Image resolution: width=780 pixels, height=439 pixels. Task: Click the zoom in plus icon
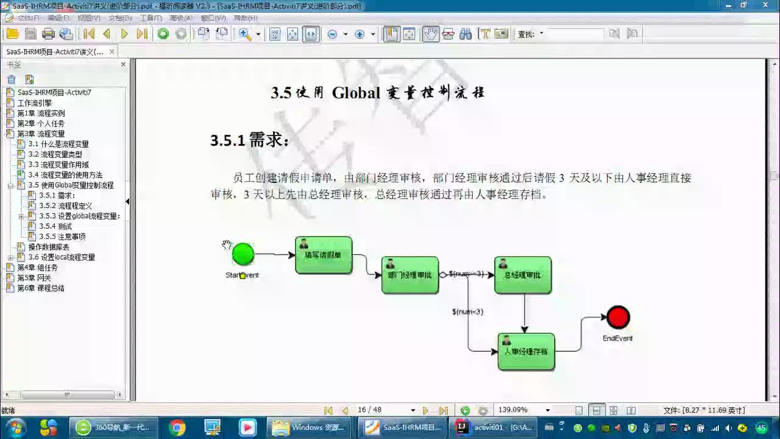tap(360, 34)
